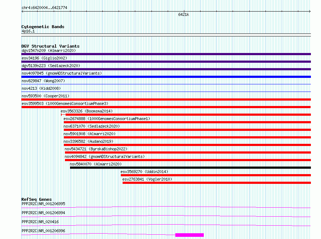Click the PPP2R2C|NM_001206995 transcript label

43,204
